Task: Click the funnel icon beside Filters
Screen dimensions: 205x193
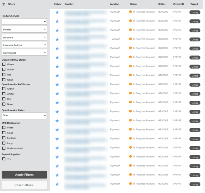Action: coord(4,4)
